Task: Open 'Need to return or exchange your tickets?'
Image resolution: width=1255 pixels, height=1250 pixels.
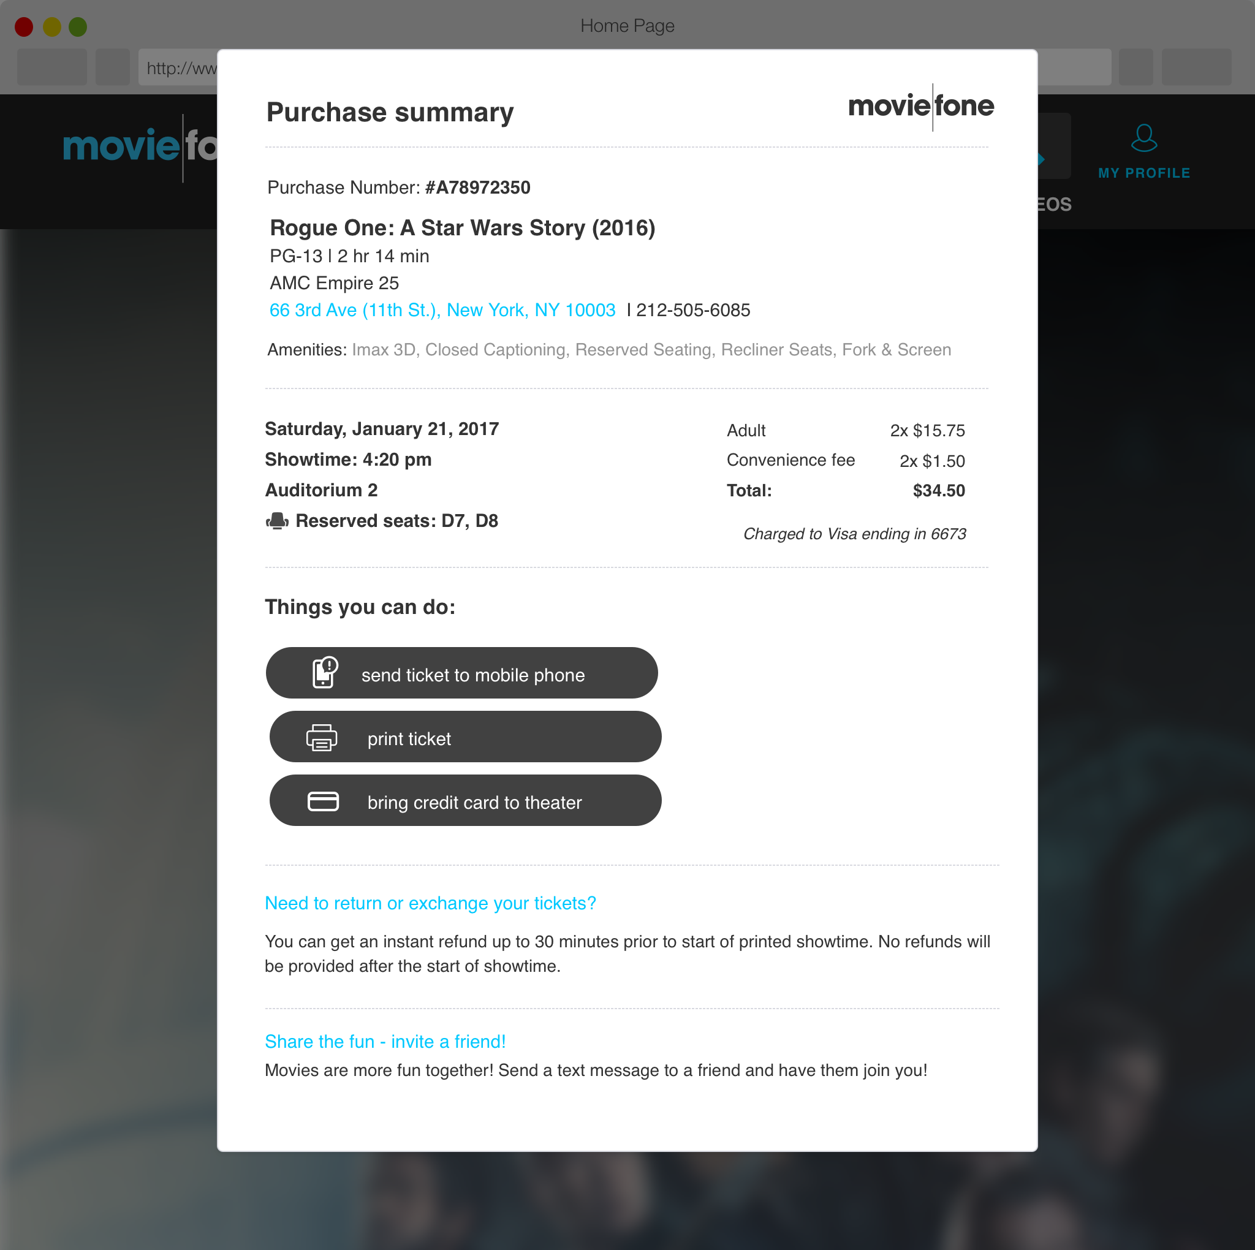Action: (430, 903)
